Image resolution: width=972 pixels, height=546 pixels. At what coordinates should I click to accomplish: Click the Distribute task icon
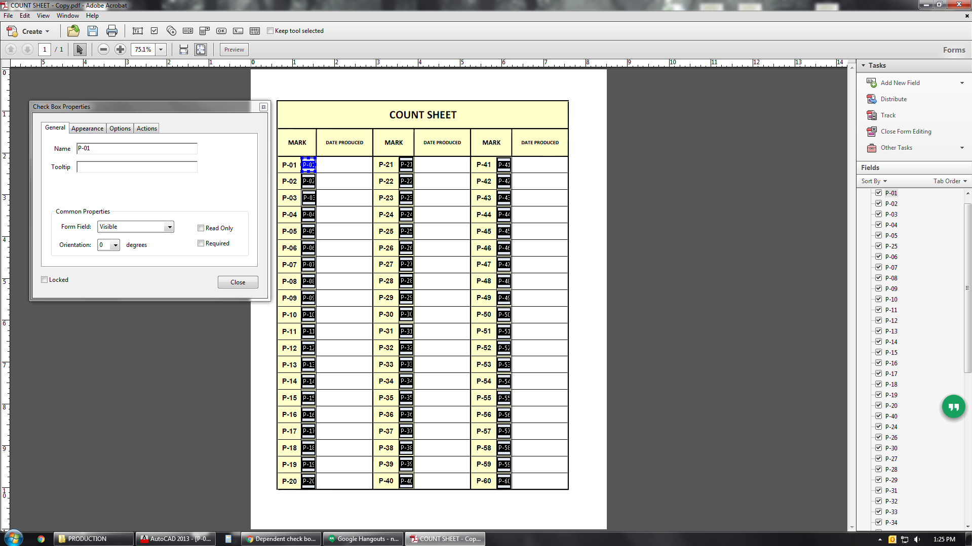tap(872, 99)
